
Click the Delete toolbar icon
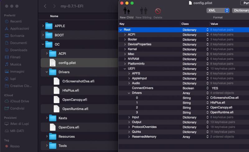pyautogui.click(x=158, y=11)
